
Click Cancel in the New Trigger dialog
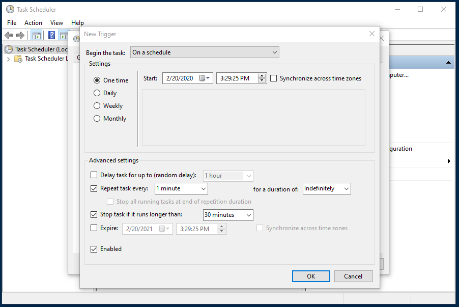pyautogui.click(x=353, y=276)
